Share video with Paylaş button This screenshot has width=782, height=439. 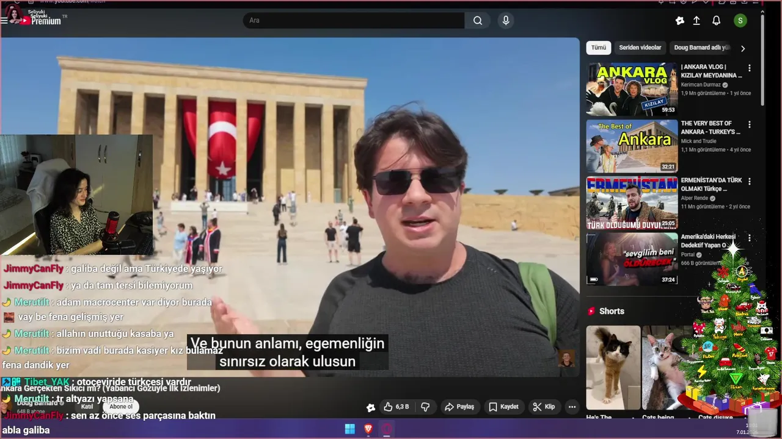pyautogui.click(x=459, y=407)
